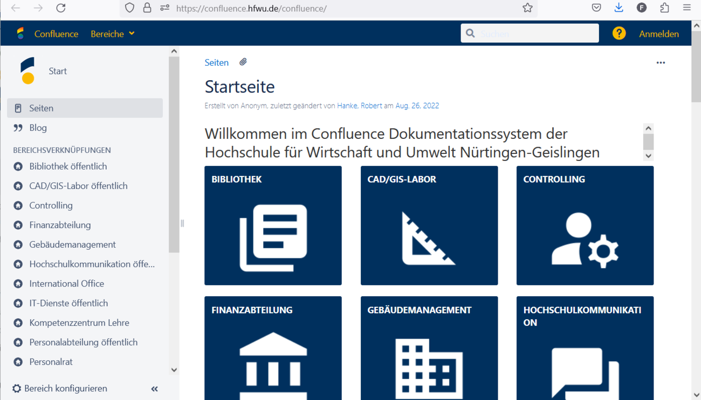Open Kompetenzzentrum Lehre sidebar shortcut
The image size is (701, 400).
79,323
